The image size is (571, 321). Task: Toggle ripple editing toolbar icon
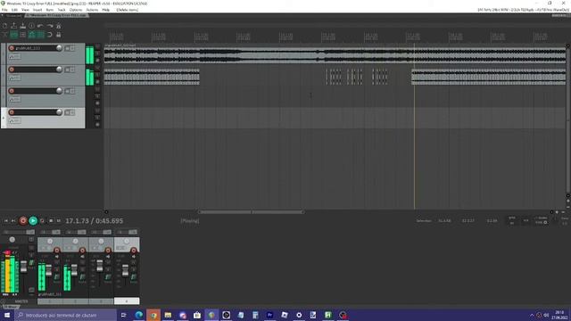pos(22,35)
